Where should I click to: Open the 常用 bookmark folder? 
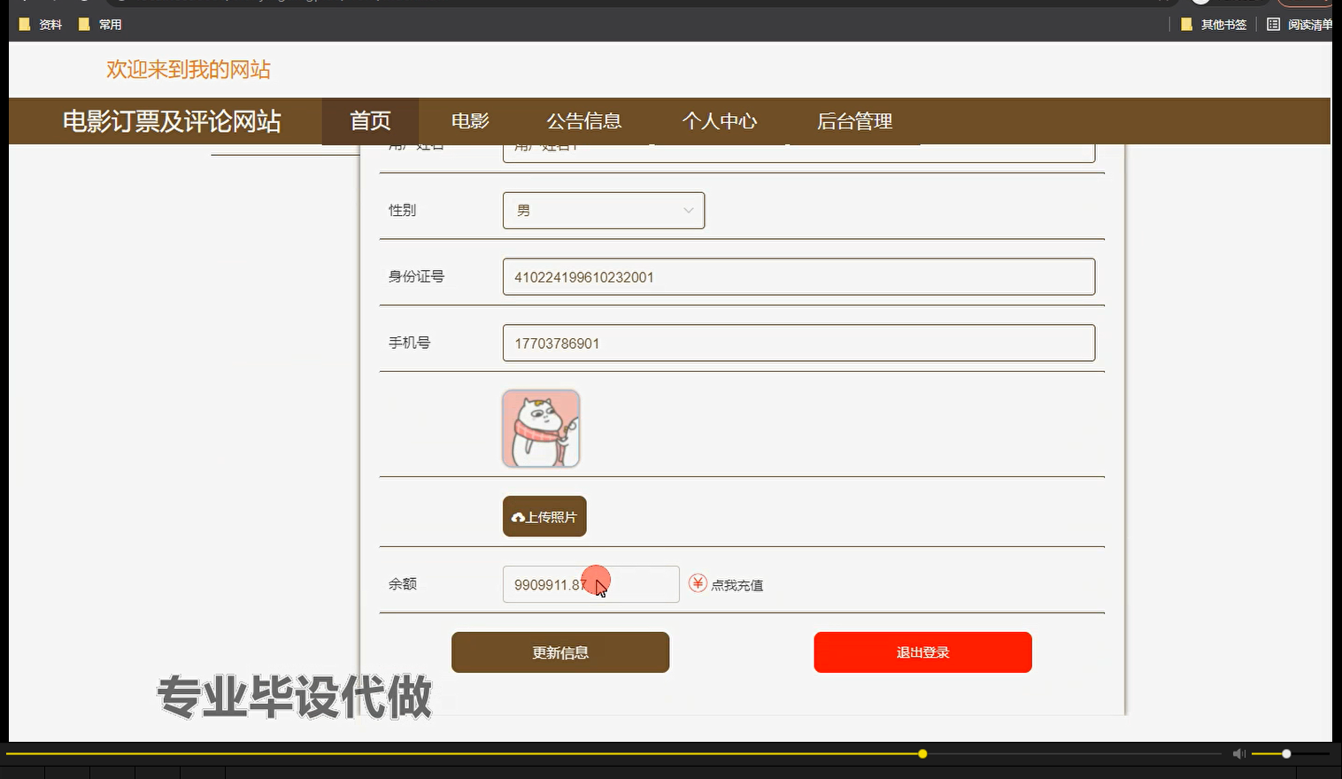click(x=100, y=25)
